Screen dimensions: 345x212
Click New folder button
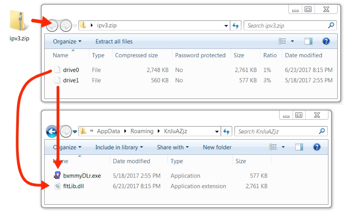click(217, 147)
